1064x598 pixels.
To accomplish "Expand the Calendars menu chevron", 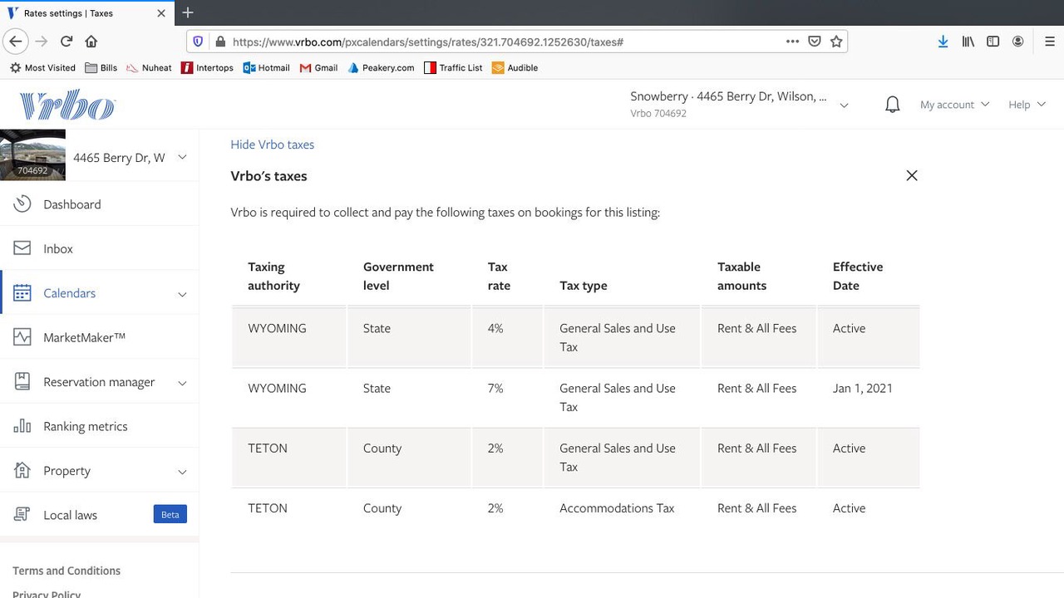I will [x=182, y=294].
